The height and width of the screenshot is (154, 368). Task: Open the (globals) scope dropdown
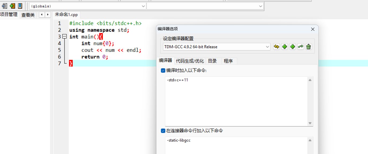pyautogui.click(x=88, y=6)
